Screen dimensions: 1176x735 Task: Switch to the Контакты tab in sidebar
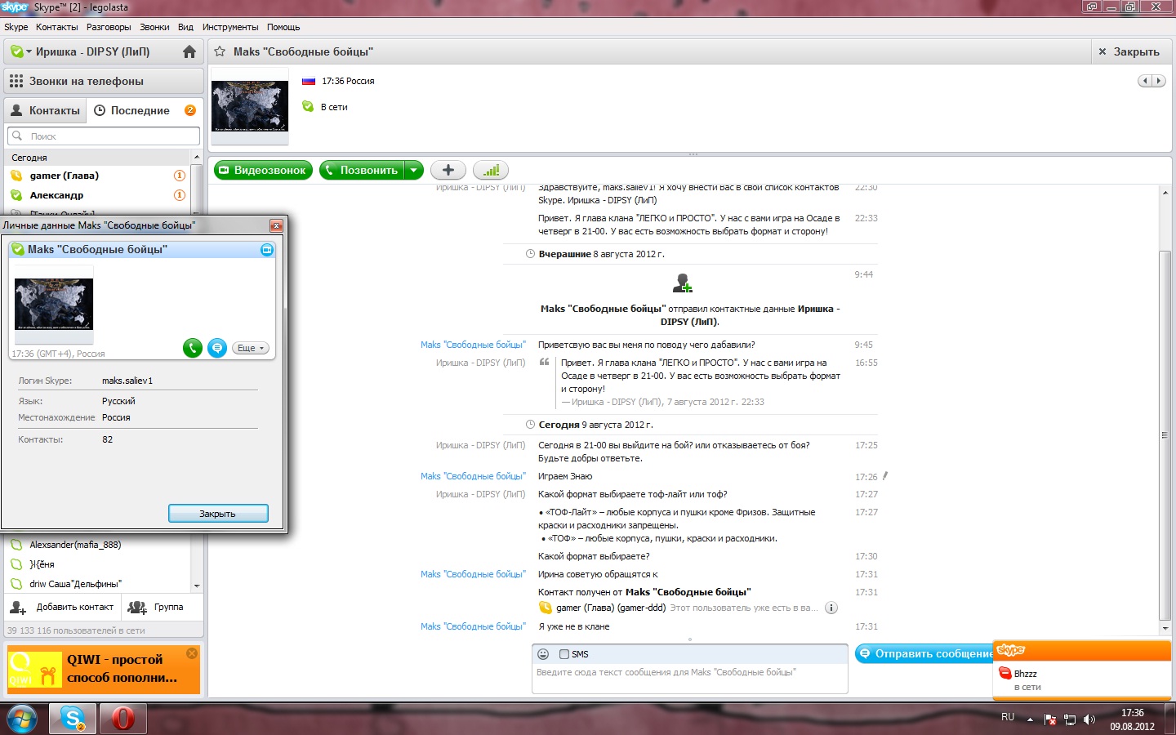click(46, 110)
